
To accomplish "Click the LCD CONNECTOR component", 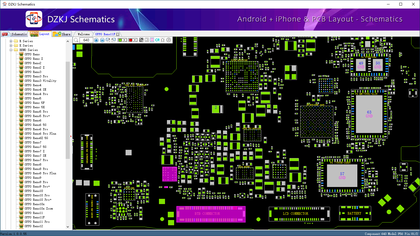I will (x=299, y=214).
